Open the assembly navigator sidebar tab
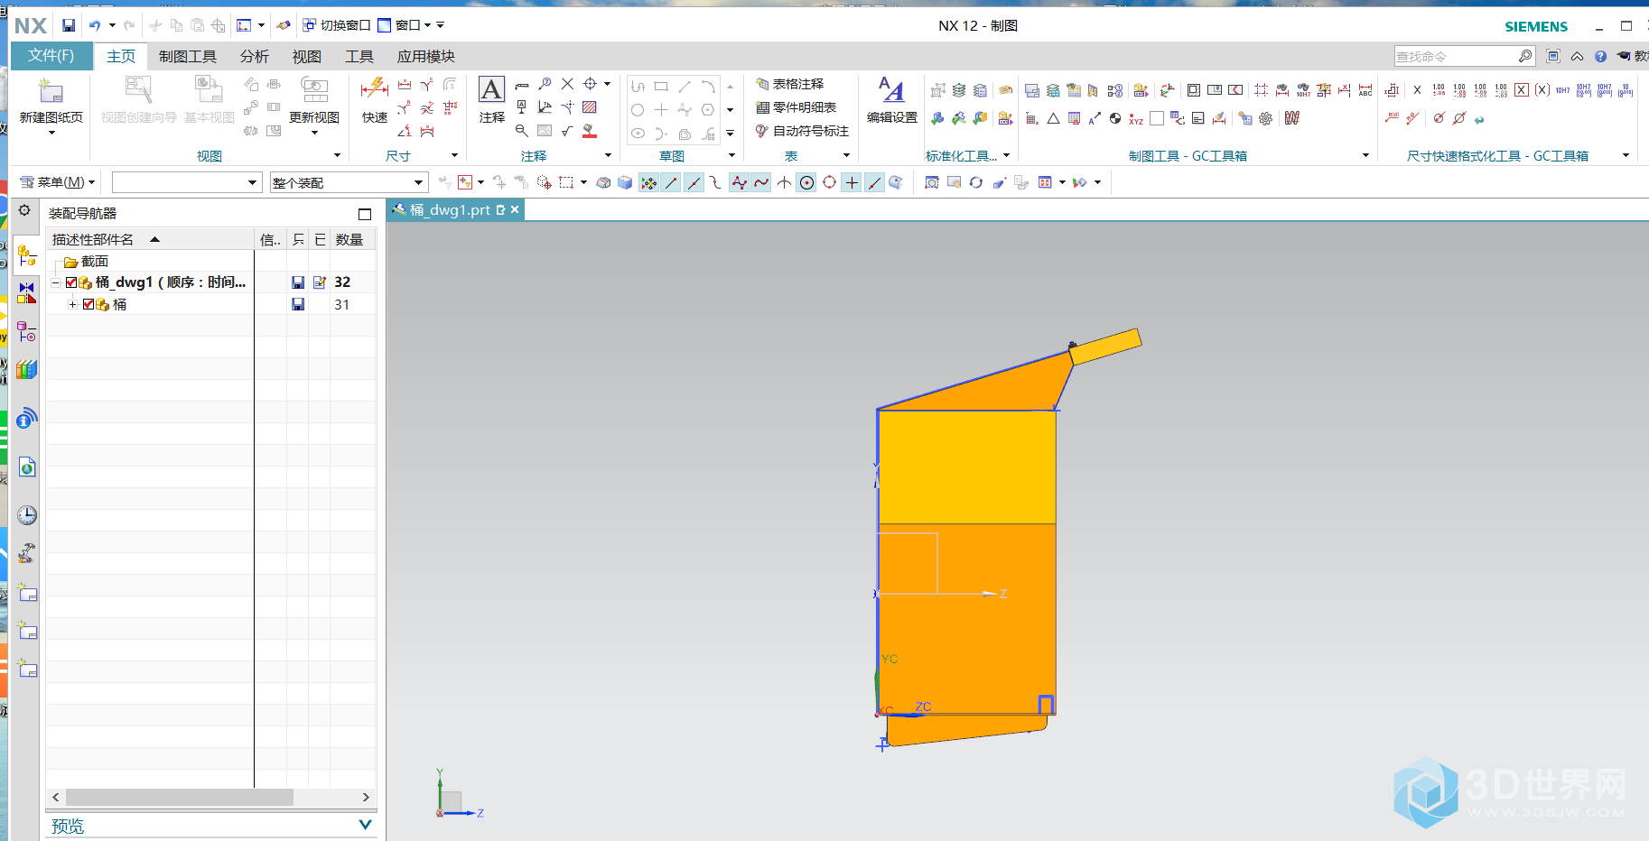 pyautogui.click(x=26, y=255)
